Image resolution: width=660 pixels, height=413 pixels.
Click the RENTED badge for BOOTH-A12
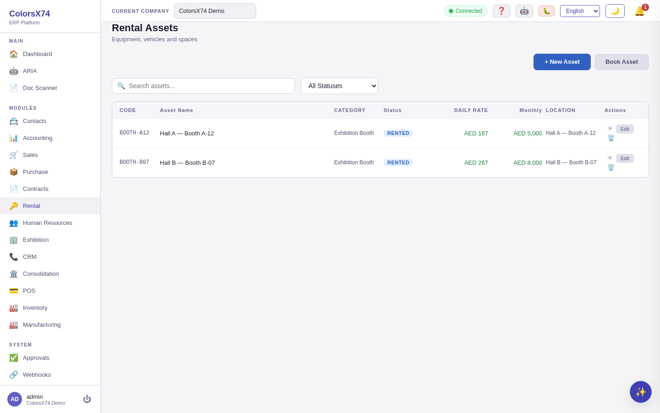[x=398, y=133]
